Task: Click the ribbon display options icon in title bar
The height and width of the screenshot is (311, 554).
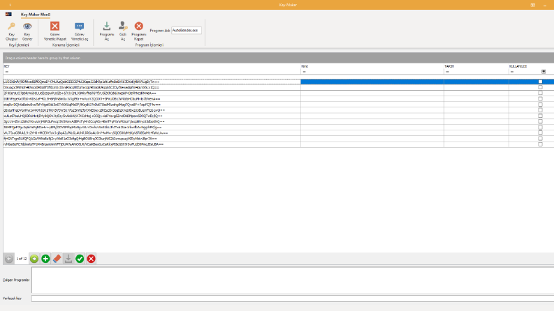Action: pyautogui.click(x=533, y=5)
